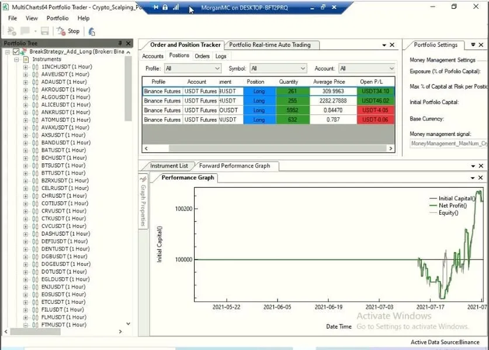This screenshot has height=350, width=489.
Task: Click the remote session lock icon
Action: (165, 7)
